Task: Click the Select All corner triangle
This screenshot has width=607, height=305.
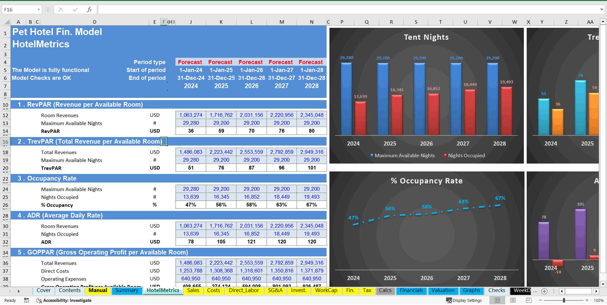Action: (7, 22)
